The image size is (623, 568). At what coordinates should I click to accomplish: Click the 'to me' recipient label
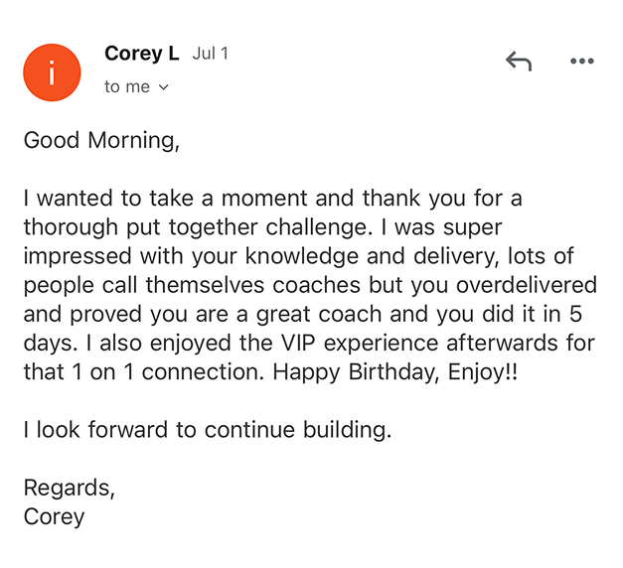(x=126, y=87)
